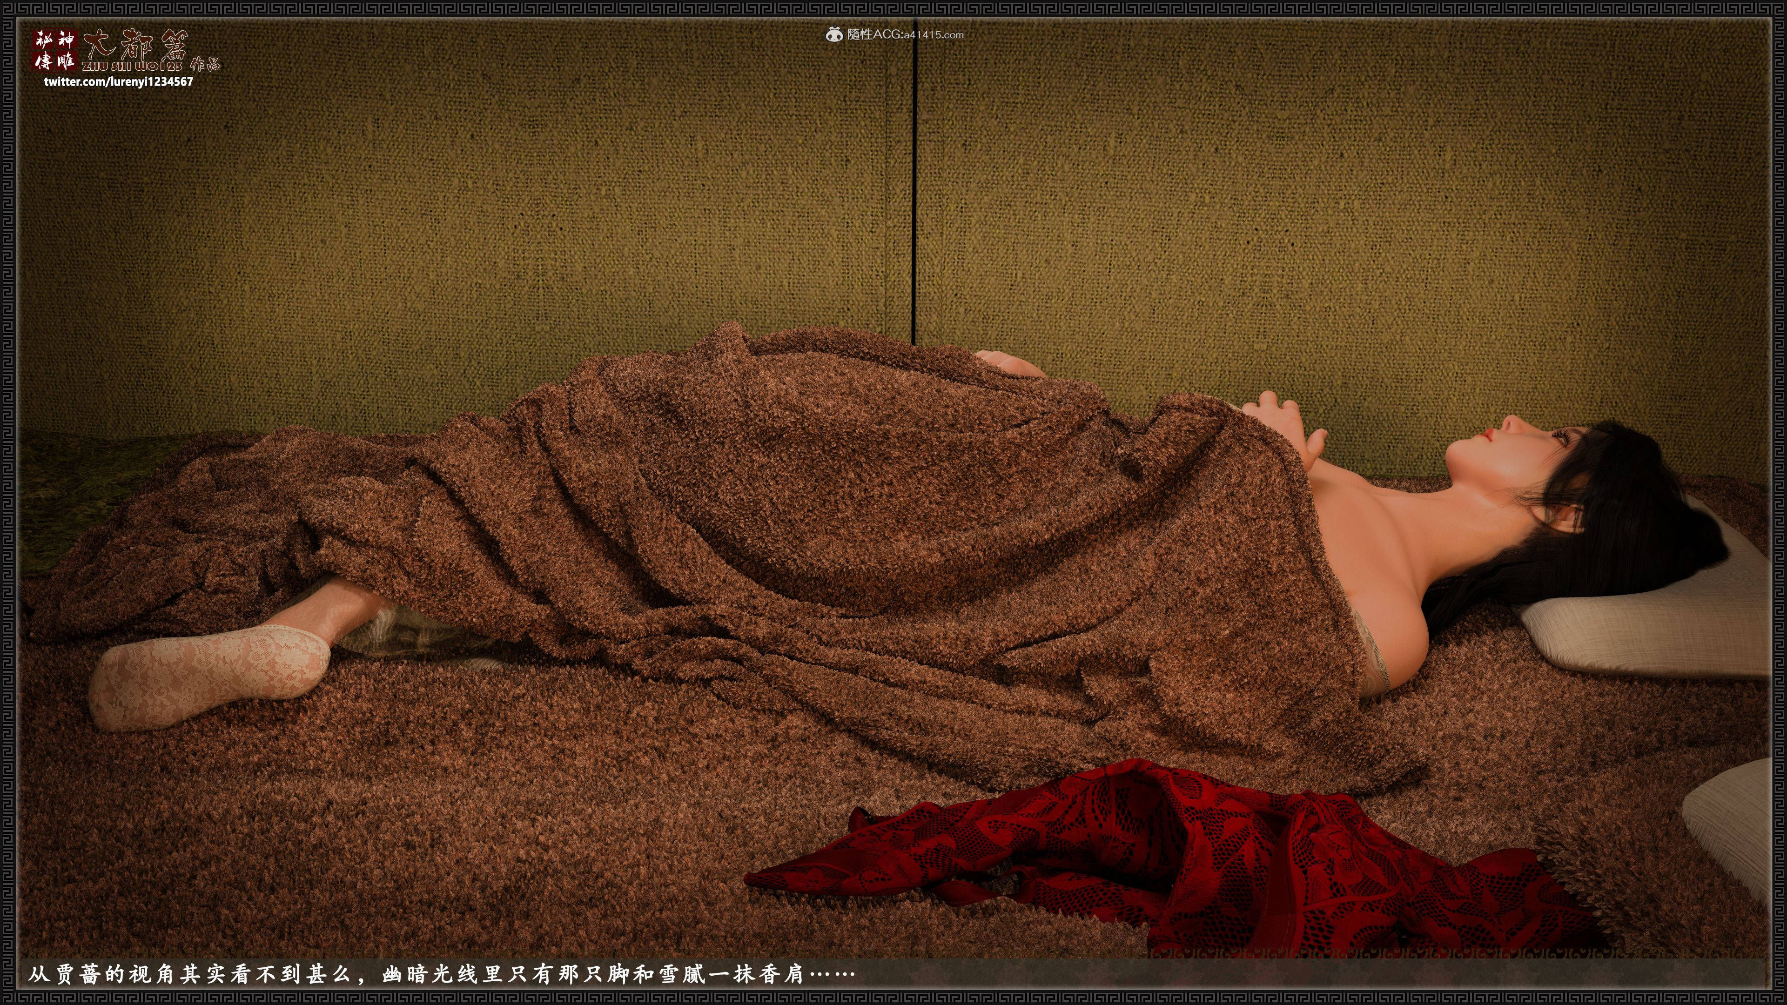1787x1005 pixels.
Task: Click the left green wall panel
Action: 451,208
